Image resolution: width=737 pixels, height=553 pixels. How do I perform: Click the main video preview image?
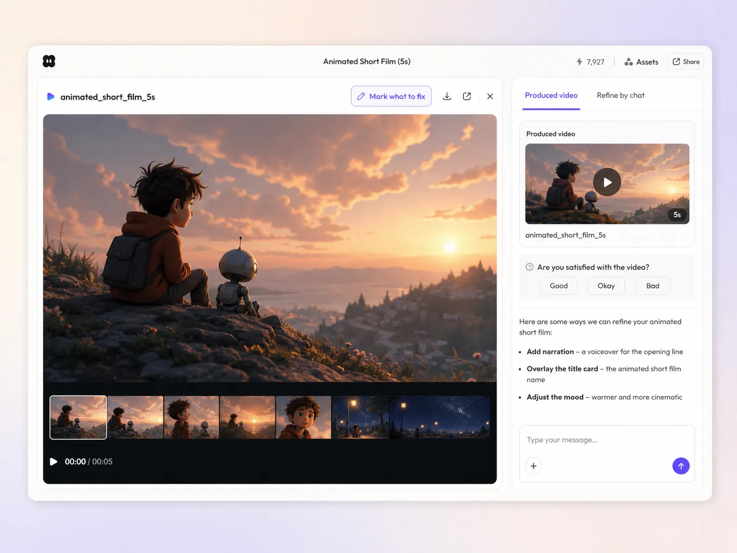(270, 248)
